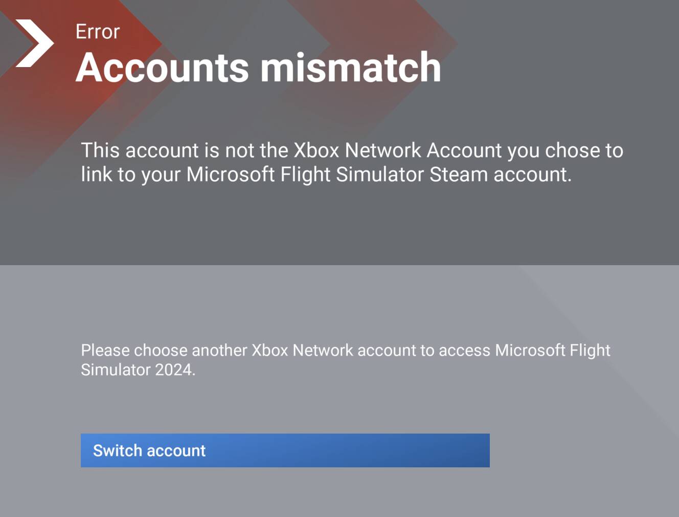Click "Simulator 2024." in the lower text
Image resolution: width=679 pixels, height=517 pixels.
click(138, 370)
